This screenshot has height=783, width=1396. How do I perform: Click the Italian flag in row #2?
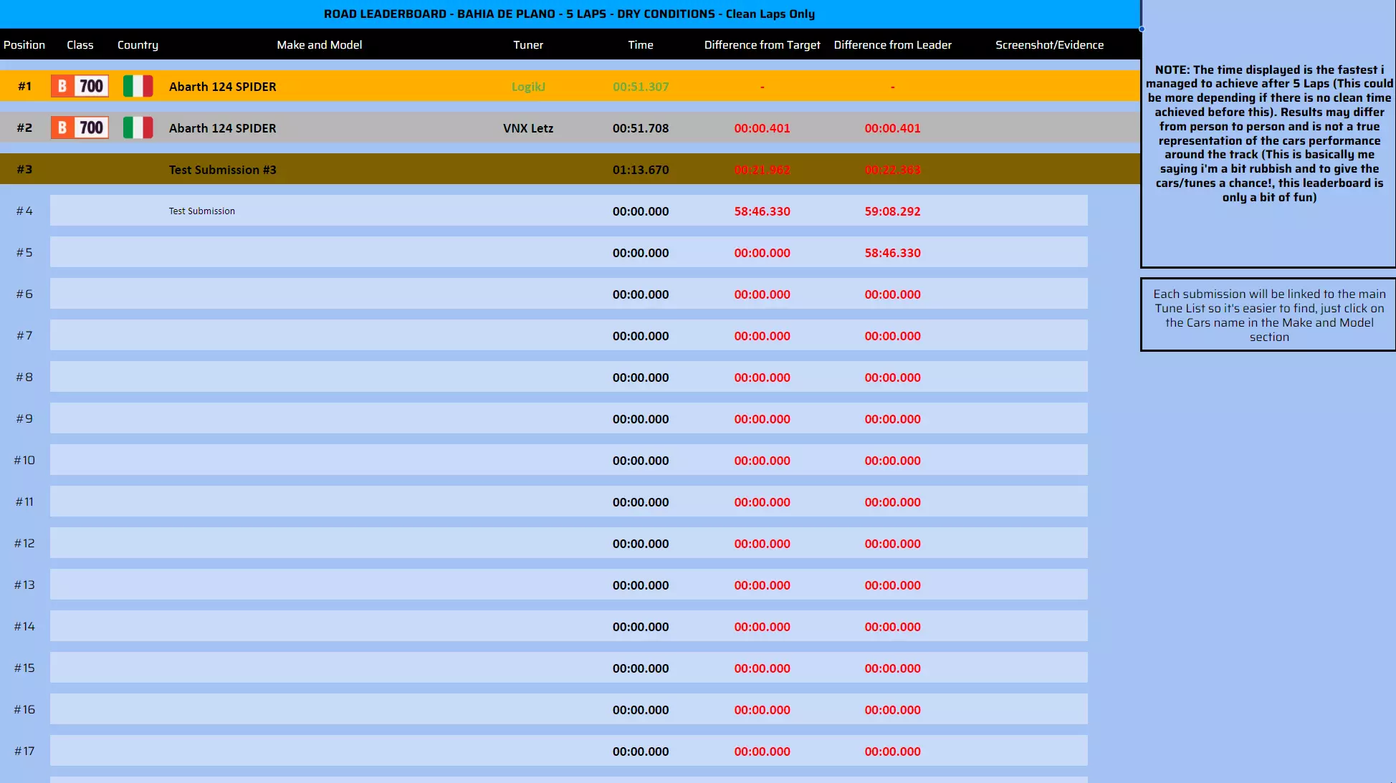tap(138, 128)
